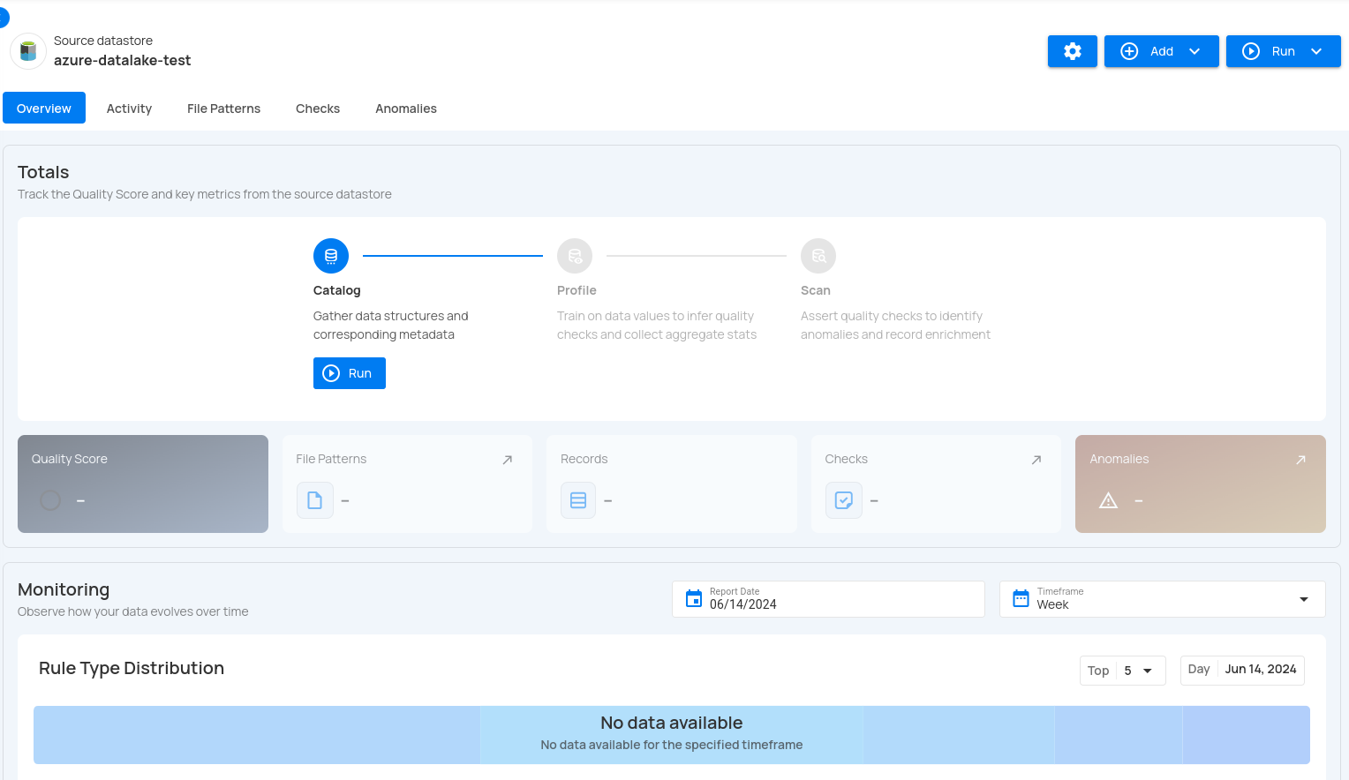Click the No data available chart area
Image resolution: width=1349 pixels, height=780 pixels.
[x=672, y=734]
